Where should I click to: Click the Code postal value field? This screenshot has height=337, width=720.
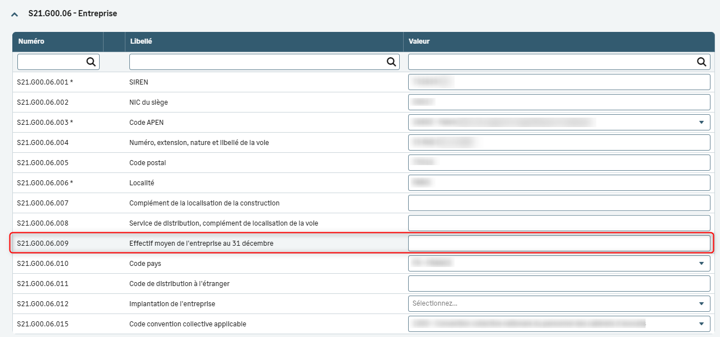tap(559, 162)
